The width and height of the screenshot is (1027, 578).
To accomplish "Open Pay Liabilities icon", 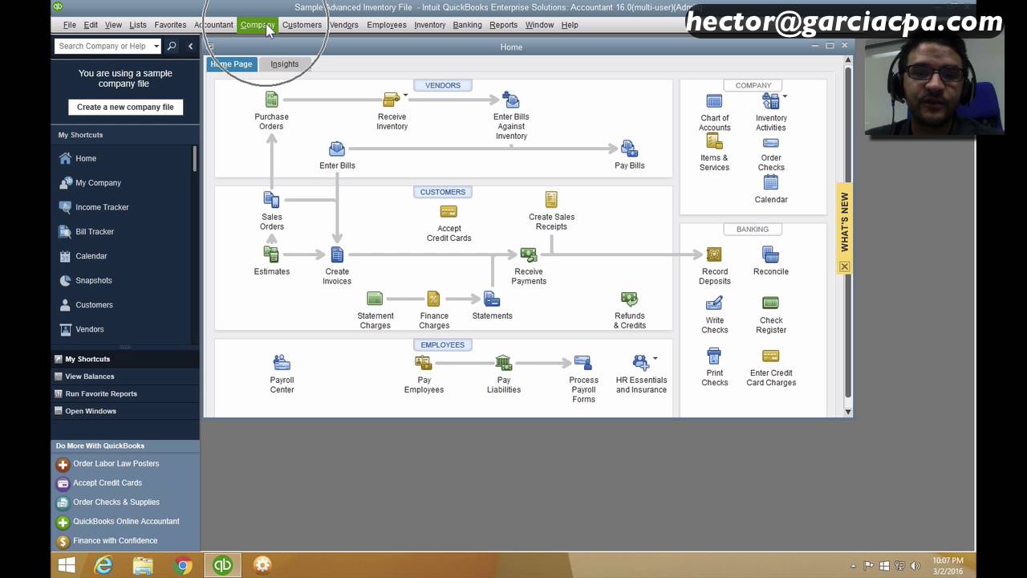I will pos(503,363).
